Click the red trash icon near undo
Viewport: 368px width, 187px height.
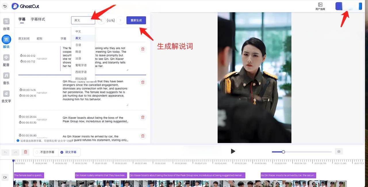click(25, 152)
